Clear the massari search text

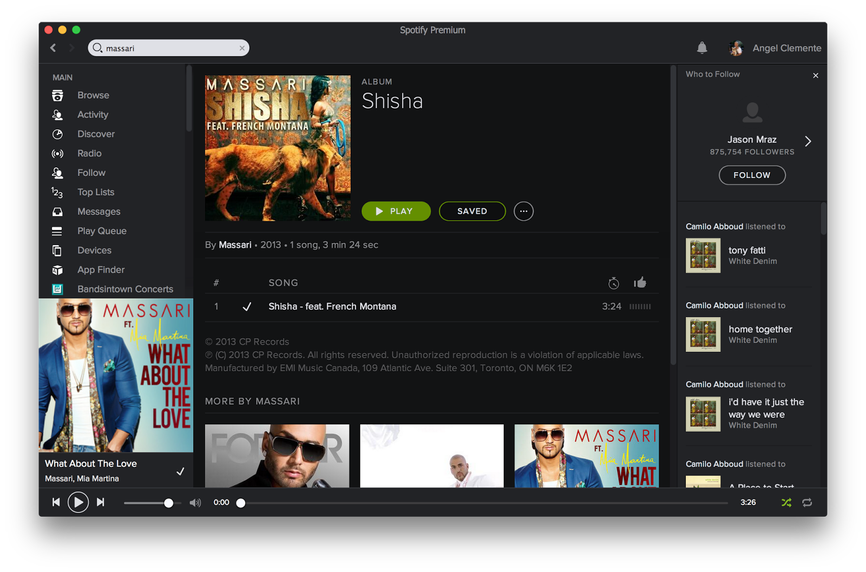point(242,48)
